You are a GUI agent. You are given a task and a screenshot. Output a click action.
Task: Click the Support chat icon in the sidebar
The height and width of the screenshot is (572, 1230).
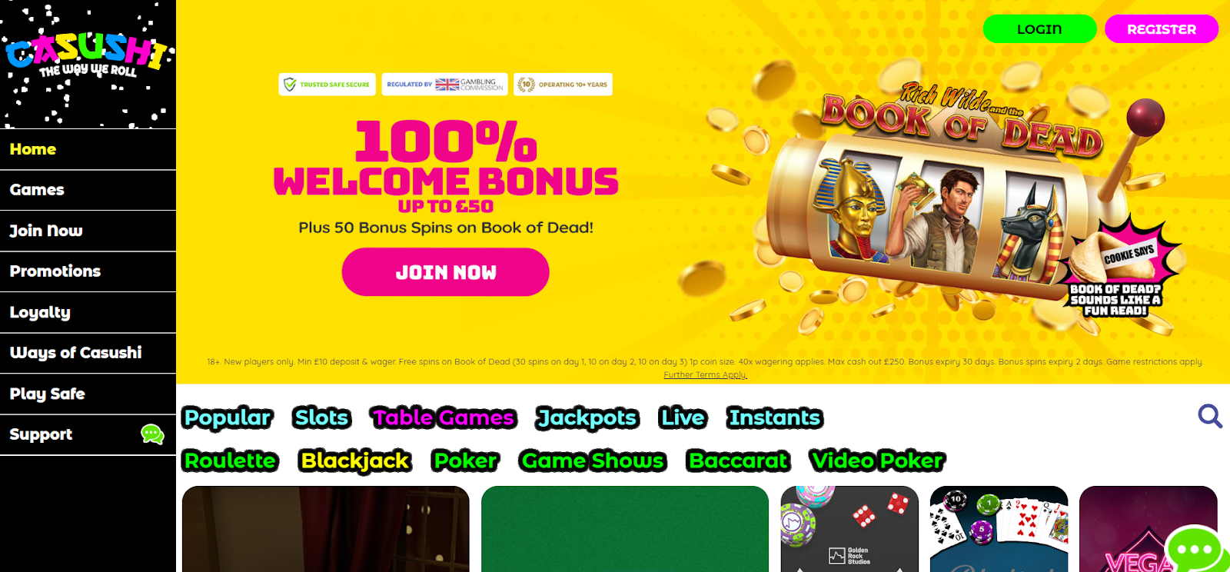[x=152, y=434]
